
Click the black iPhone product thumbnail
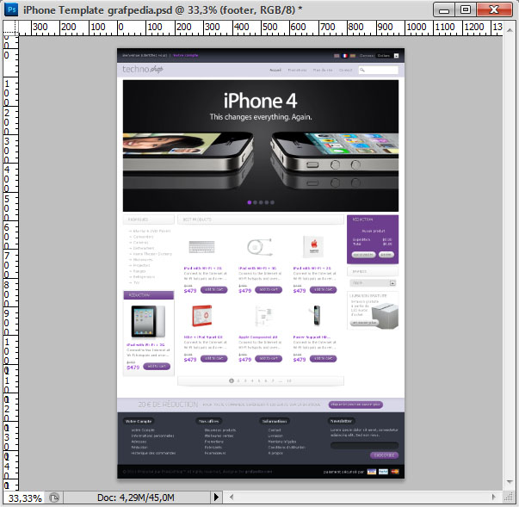click(317, 315)
